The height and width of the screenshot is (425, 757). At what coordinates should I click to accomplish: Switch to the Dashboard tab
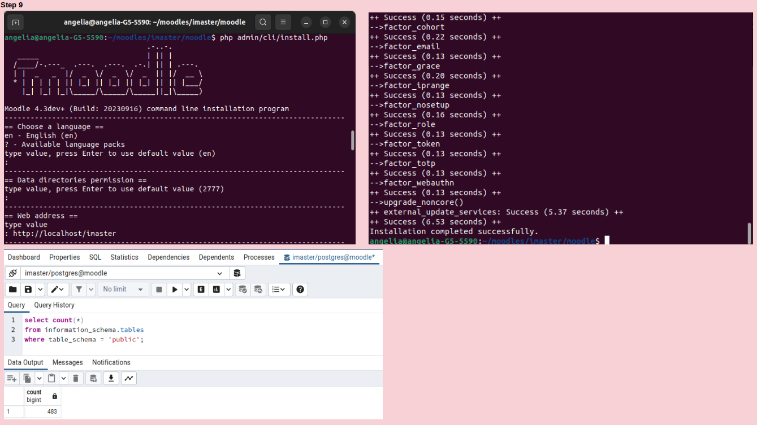[24, 257]
